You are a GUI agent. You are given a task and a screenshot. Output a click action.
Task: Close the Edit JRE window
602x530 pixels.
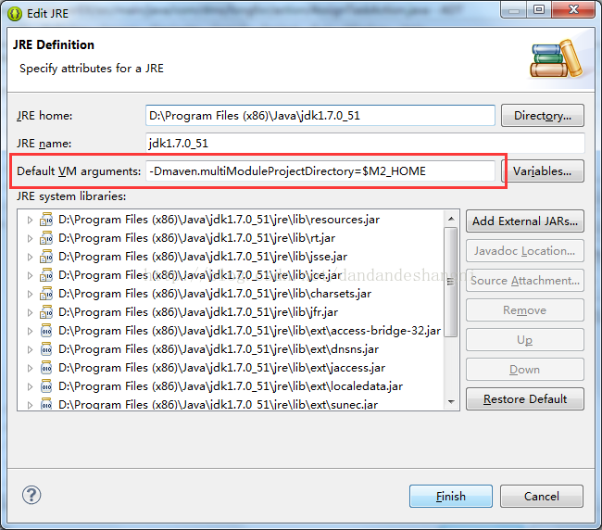coord(573,9)
